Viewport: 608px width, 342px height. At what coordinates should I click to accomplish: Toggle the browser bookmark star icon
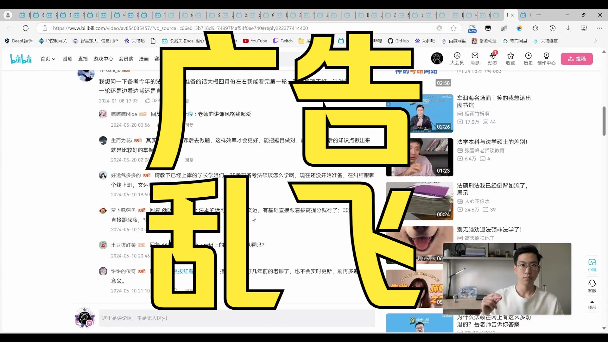coord(453,28)
